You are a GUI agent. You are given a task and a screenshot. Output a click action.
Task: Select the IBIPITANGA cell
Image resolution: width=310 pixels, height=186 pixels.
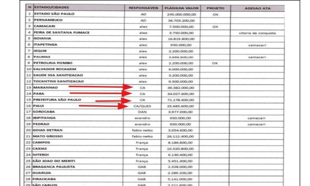coord(45,118)
